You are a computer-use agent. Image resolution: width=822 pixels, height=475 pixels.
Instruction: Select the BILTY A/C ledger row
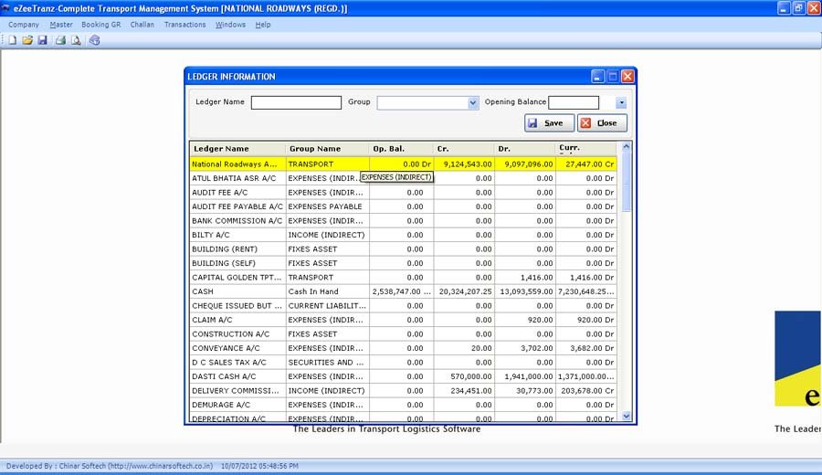pos(403,235)
